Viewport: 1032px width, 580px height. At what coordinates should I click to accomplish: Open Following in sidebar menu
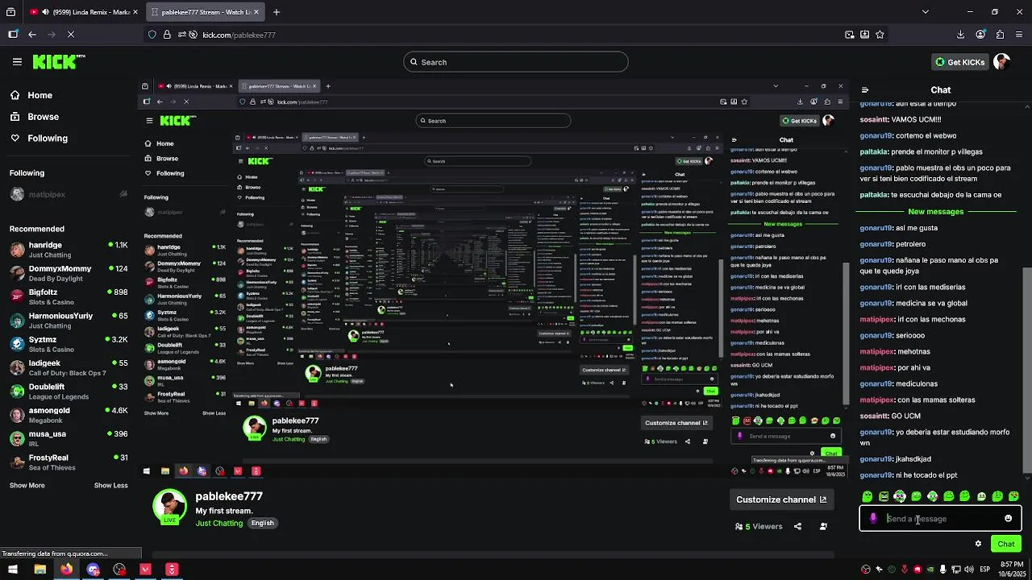[x=39, y=139]
